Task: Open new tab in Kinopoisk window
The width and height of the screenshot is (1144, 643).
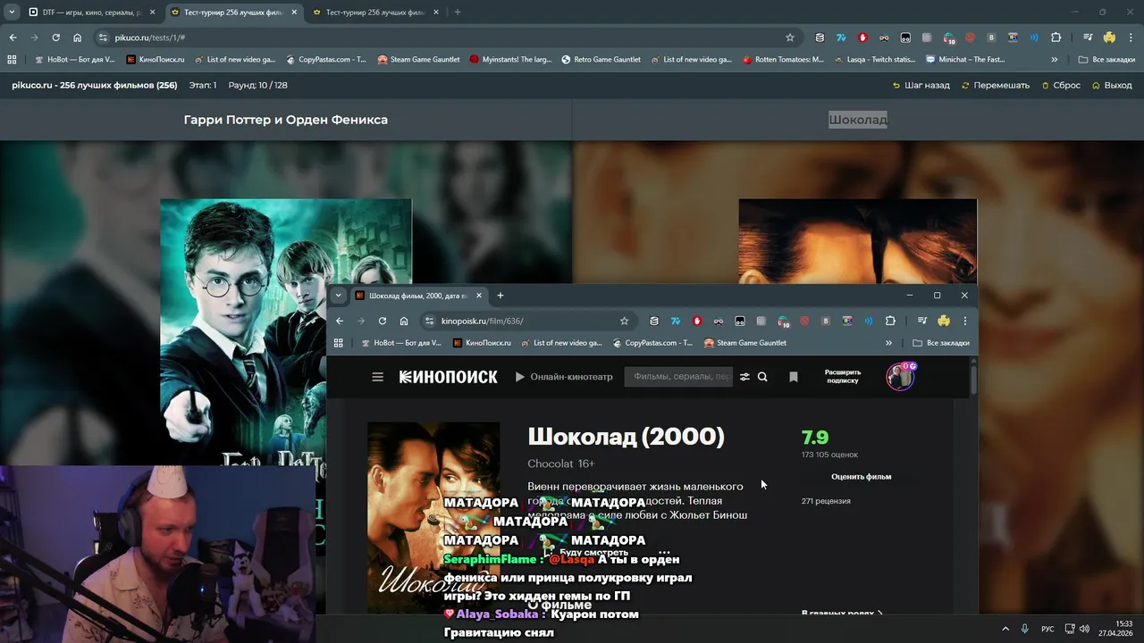Action: click(500, 296)
